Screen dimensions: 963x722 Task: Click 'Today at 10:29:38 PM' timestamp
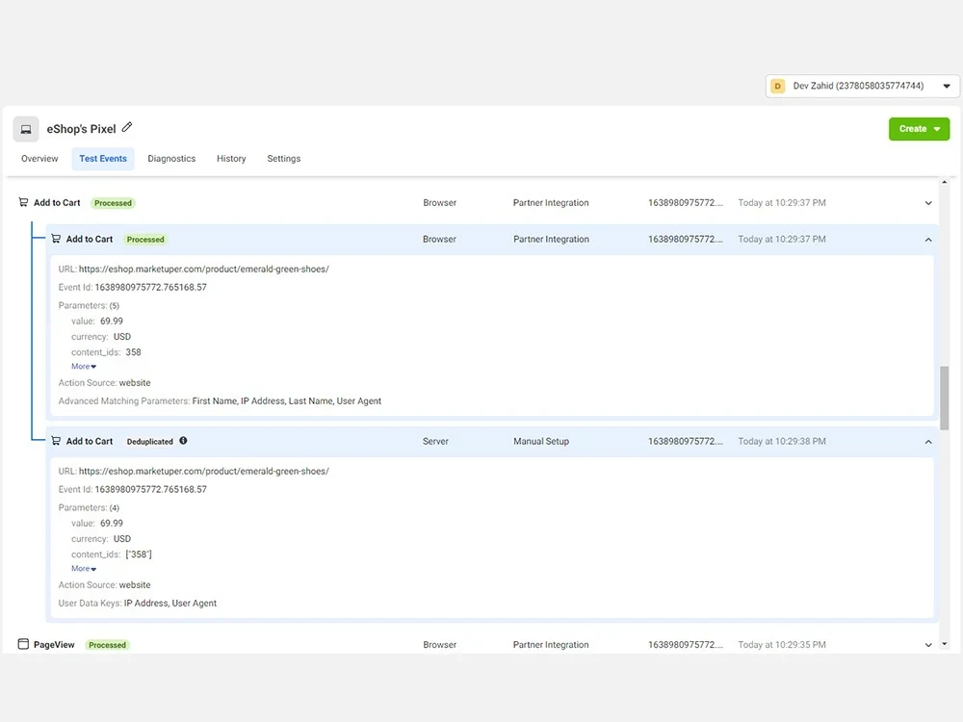point(781,442)
